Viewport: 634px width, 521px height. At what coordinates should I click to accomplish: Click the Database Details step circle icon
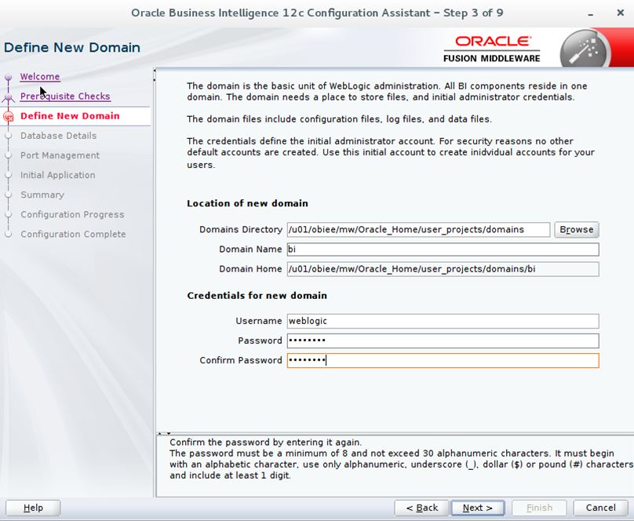click(x=8, y=136)
